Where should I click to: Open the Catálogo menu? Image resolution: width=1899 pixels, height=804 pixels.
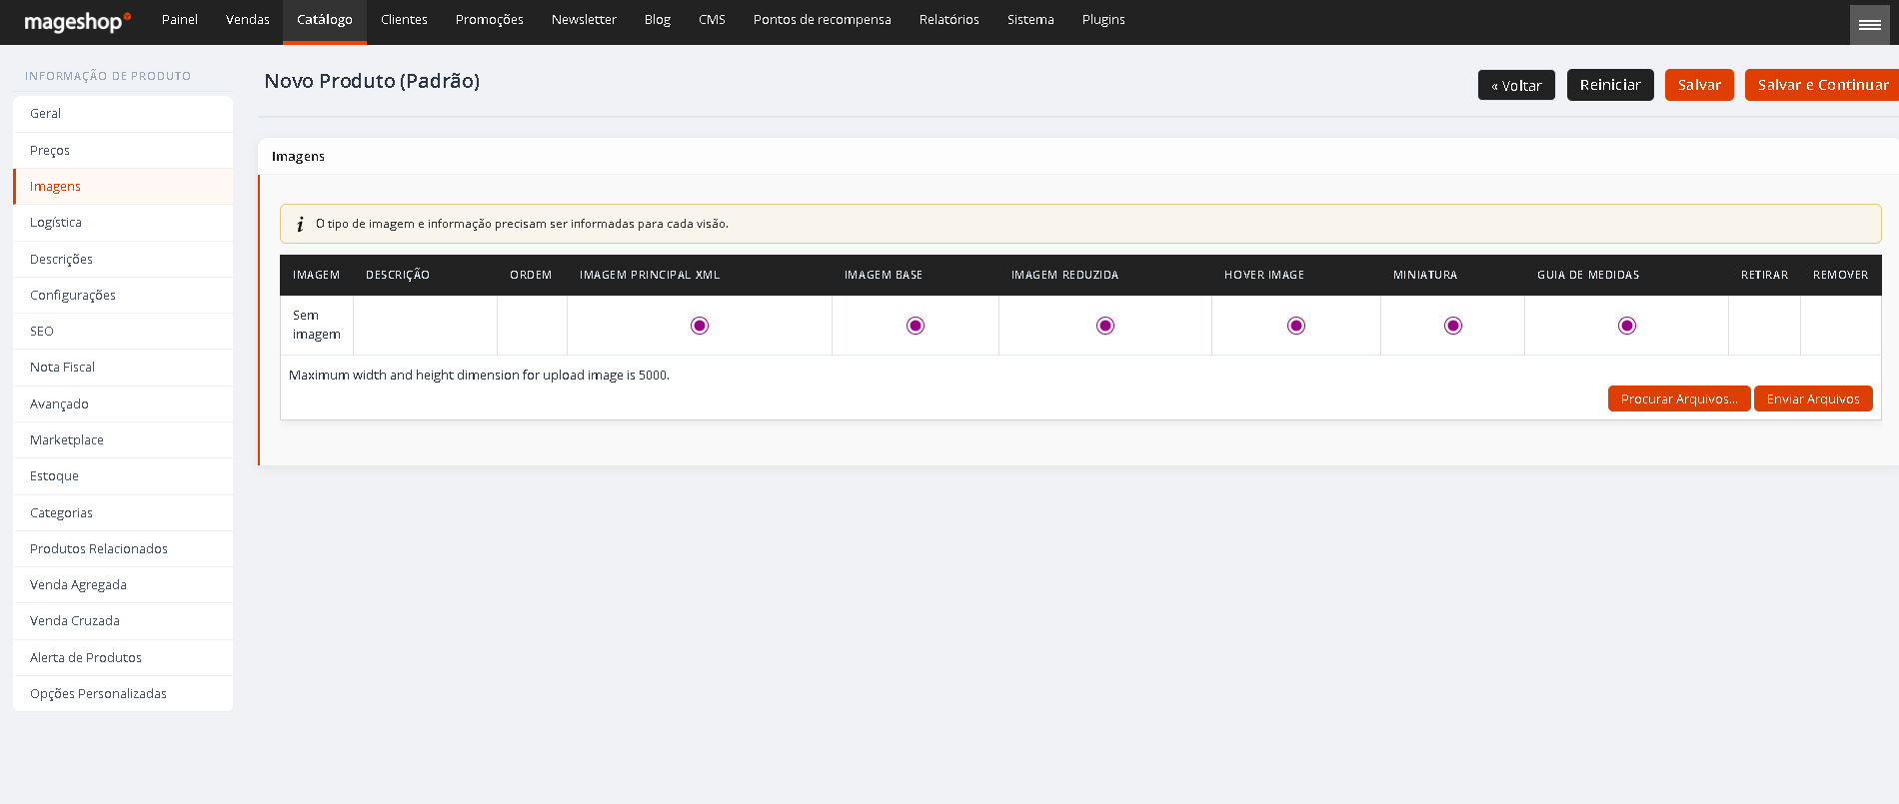pos(325,21)
